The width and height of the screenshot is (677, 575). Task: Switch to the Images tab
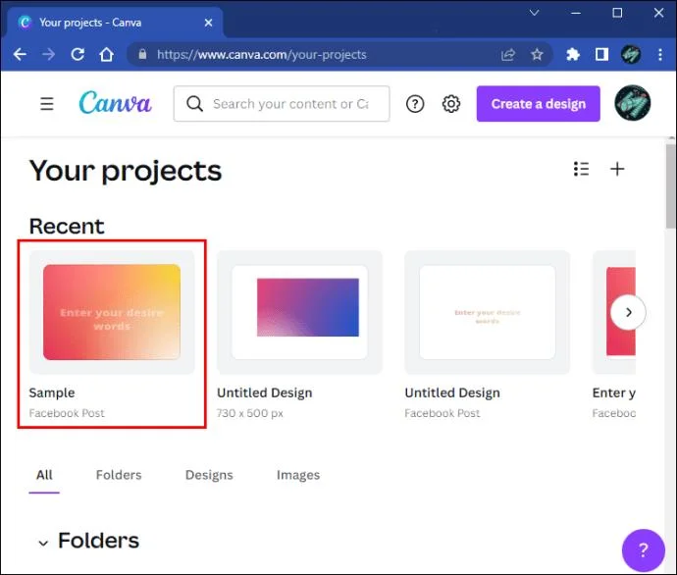click(x=298, y=475)
